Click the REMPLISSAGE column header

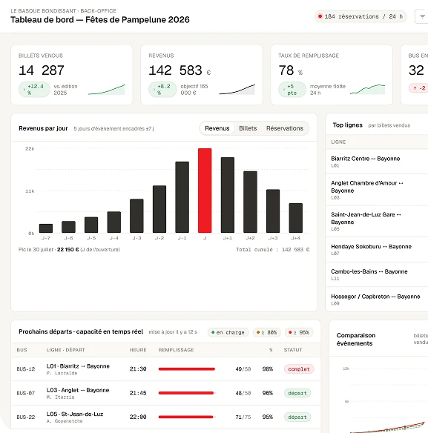[176, 350]
